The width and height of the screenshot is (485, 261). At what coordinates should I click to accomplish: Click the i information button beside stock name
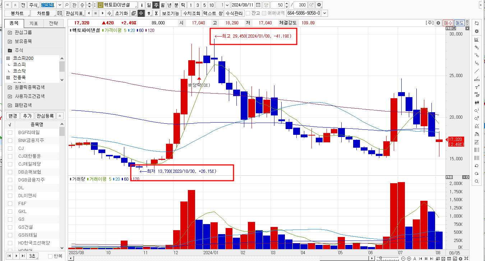[142, 5]
